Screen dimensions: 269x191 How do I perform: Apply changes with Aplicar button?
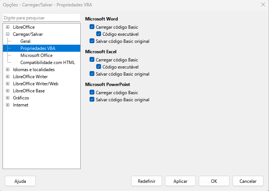point(180,181)
